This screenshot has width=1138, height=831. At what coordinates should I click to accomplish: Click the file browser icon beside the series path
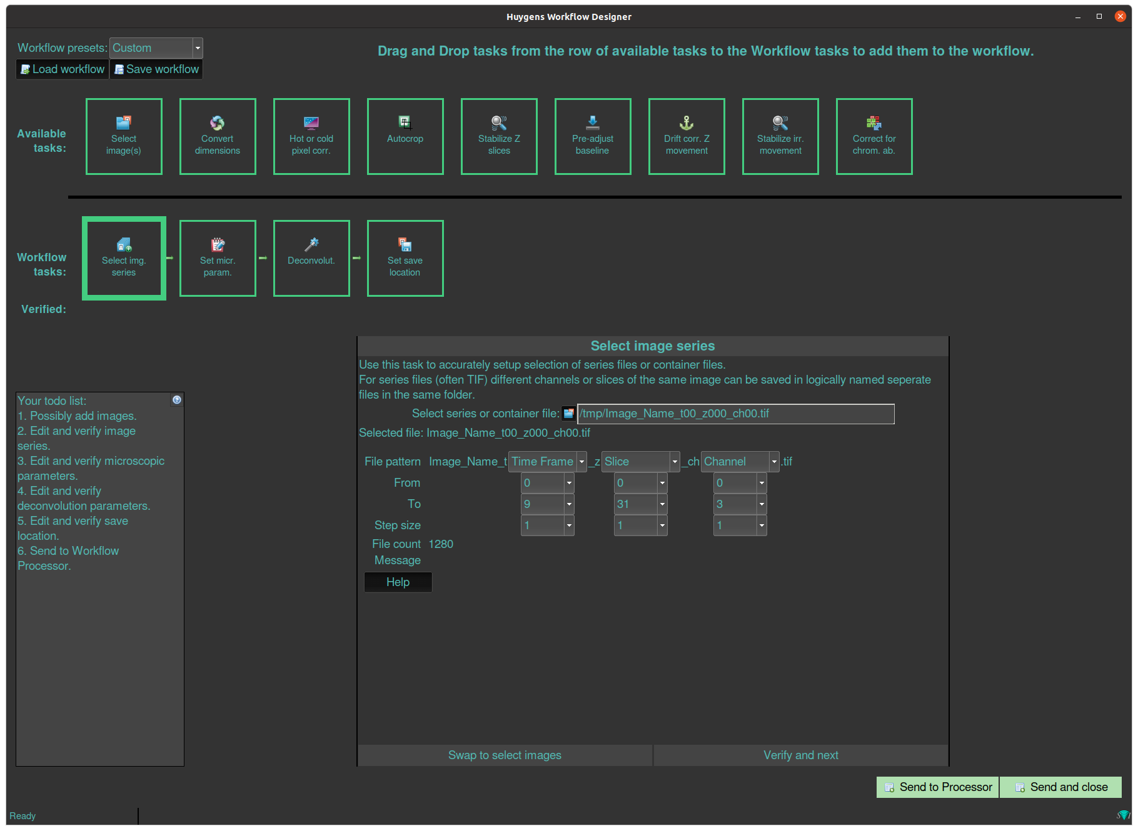click(x=568, y=413)
